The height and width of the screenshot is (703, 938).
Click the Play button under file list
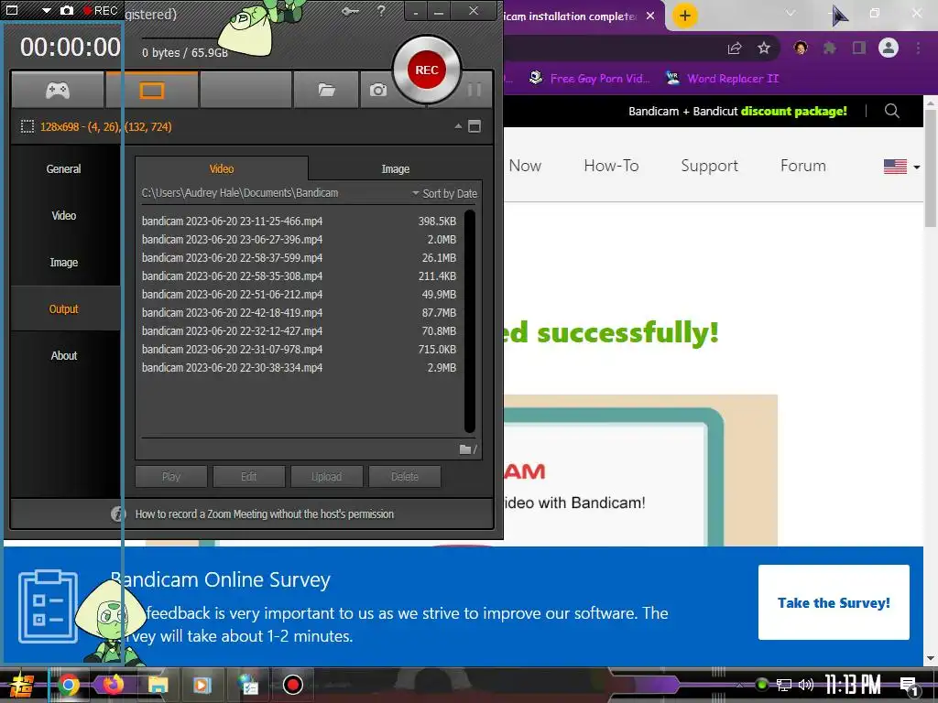pos(171,476)
